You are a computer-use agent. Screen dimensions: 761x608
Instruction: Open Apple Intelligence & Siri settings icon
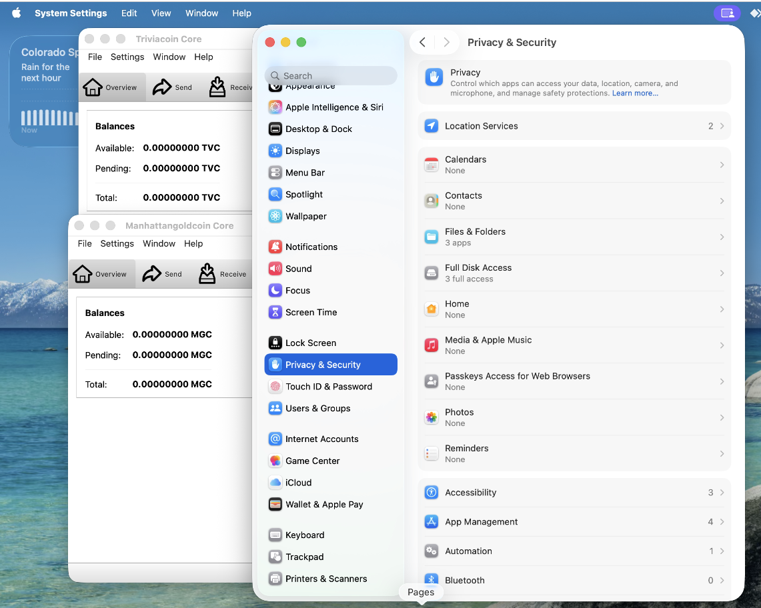[x=275, y=107]
